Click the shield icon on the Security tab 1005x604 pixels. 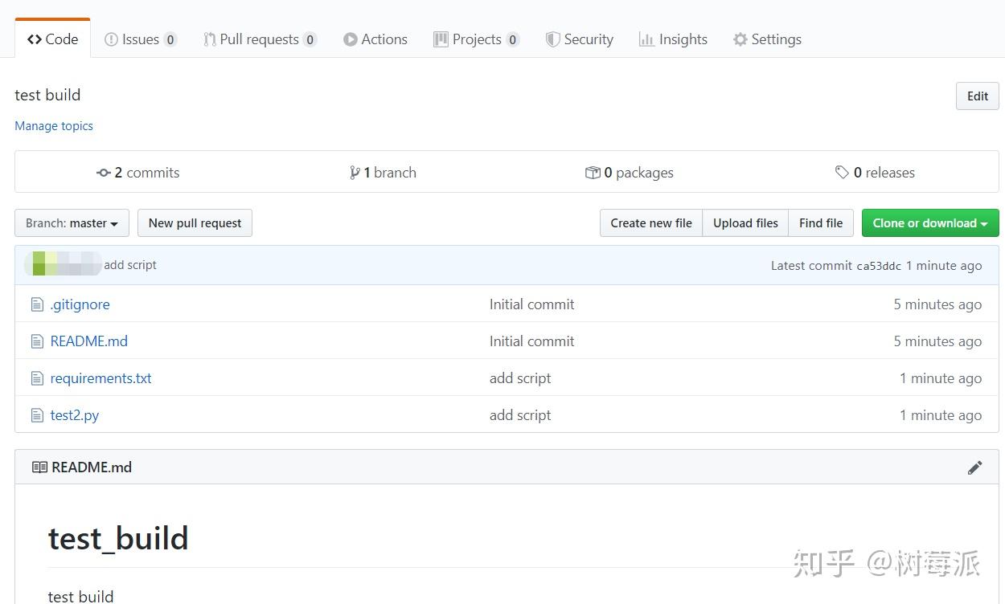click(553, 39)
